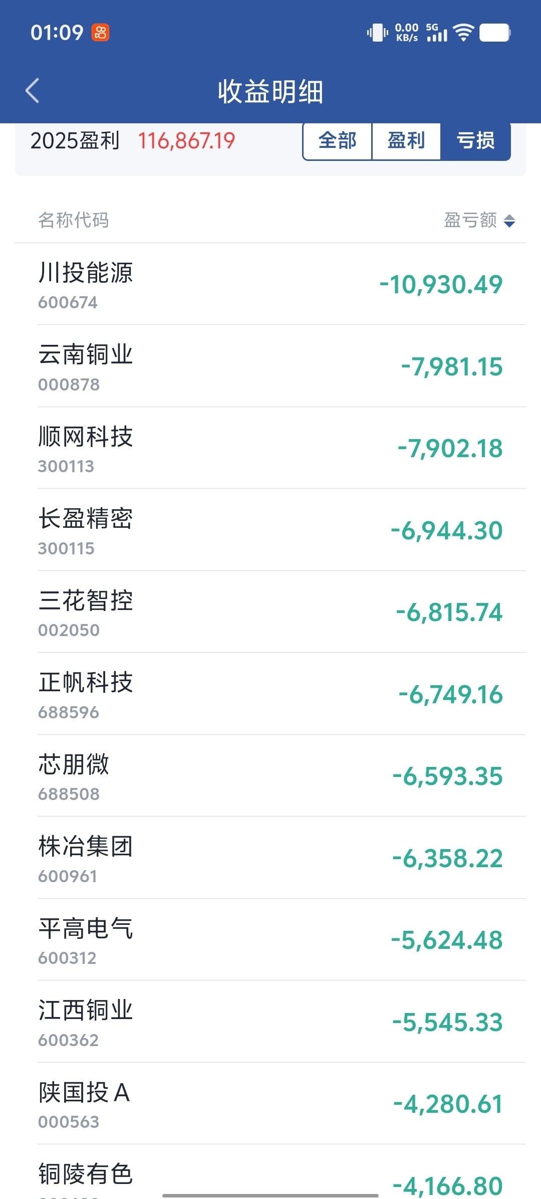Tap the 5G signal strength icon
The image size is (541, 1199).
[437, 33]
